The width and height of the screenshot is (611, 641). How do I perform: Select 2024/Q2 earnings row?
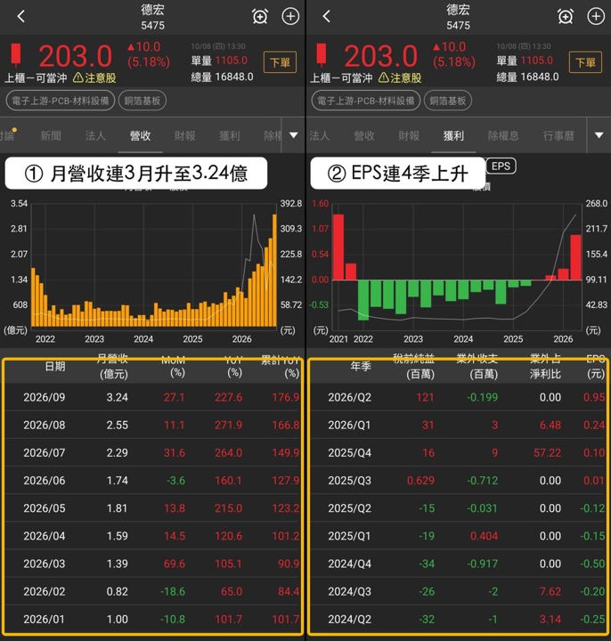point(458,620)
